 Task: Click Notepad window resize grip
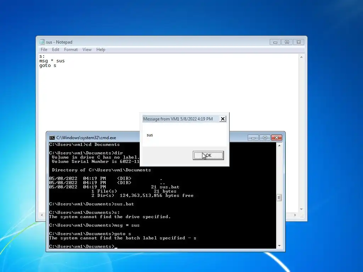pyautogui.click(x=302, y=216)
